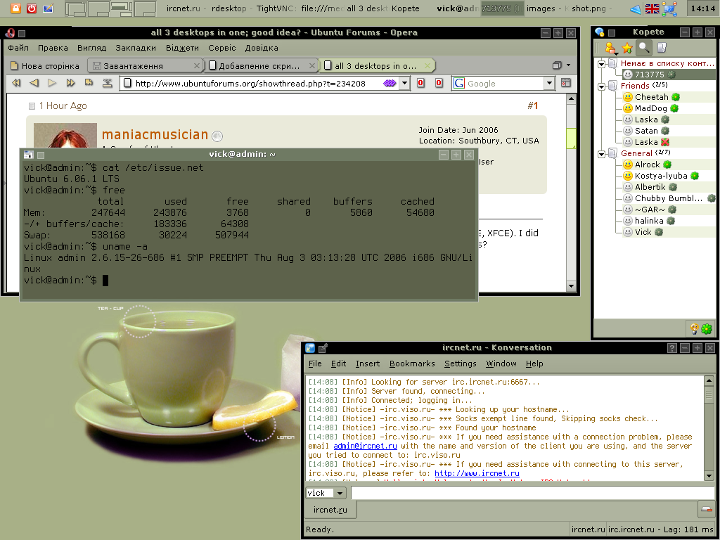
Task: Collapse the Friends group in Kopete
Action: [x=601, y=86]
